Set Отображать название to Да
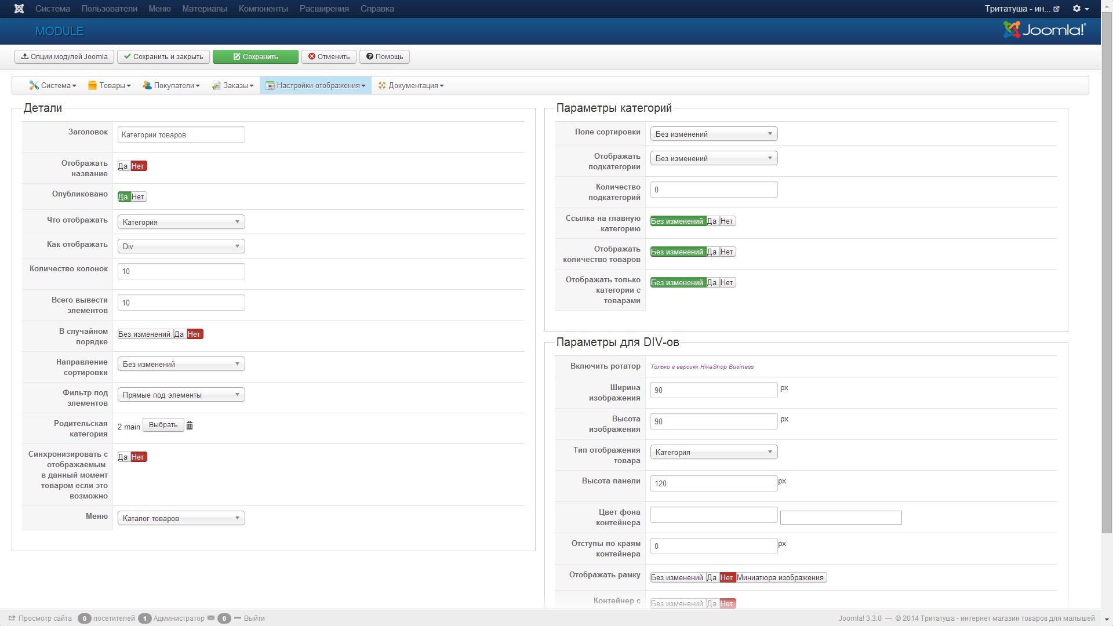The height and width of the screenshot is (626, 1113). tap(123, 166)
